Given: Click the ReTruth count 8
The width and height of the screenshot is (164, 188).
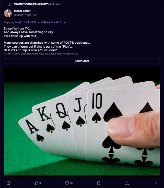Looking at the screenshot, I should coord(40,183).
